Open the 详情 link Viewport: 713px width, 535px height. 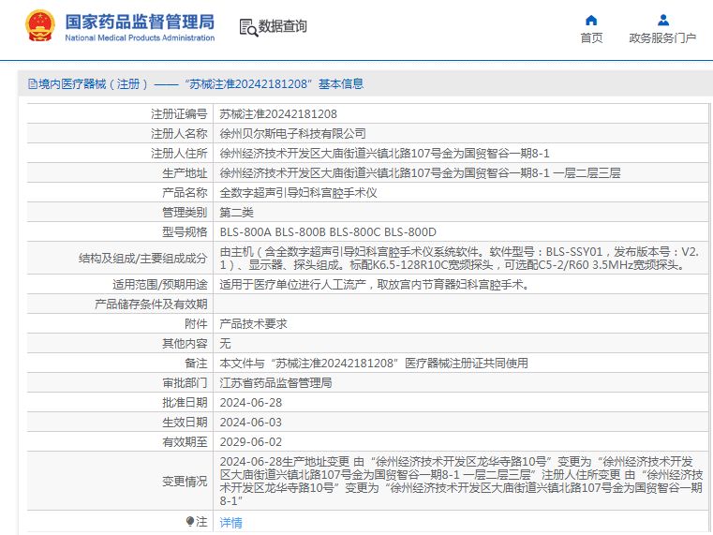(230, 523)
